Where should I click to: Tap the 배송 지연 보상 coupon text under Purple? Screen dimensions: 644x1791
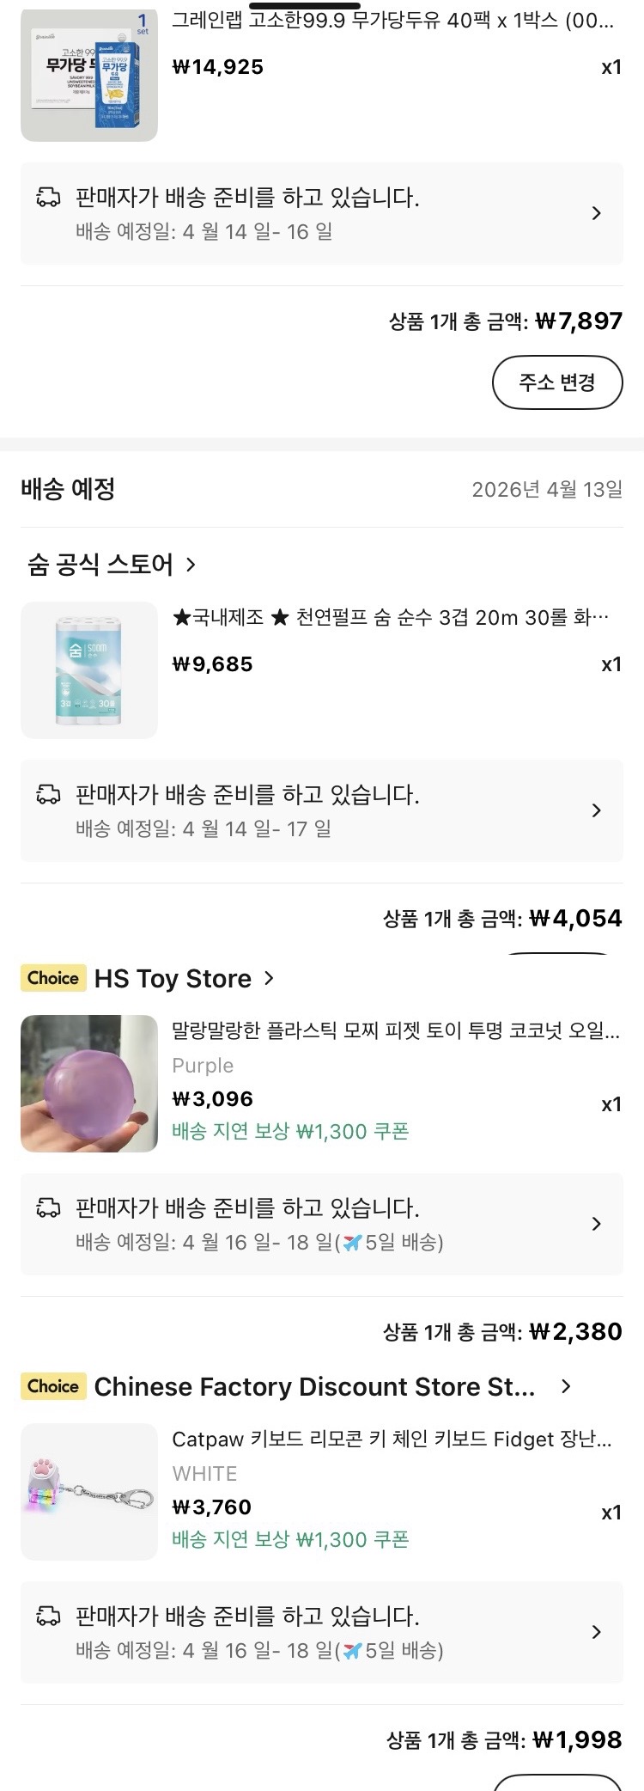coord(290,1131)
